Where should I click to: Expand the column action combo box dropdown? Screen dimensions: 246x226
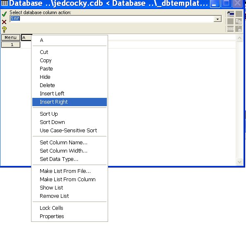217,19
